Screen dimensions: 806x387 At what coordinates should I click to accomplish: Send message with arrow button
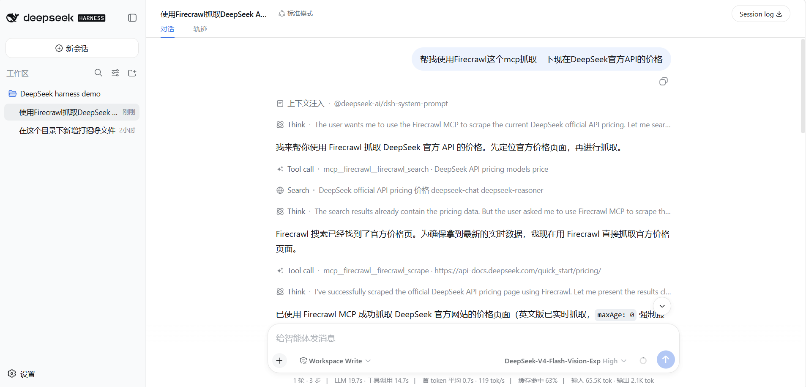pos(666,360)
